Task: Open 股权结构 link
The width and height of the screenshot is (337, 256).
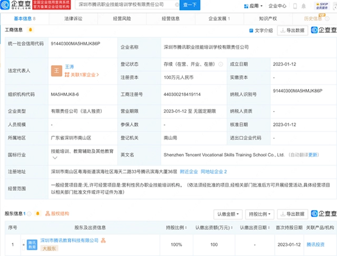Action: pyautogui.click(x=57, y=214)
